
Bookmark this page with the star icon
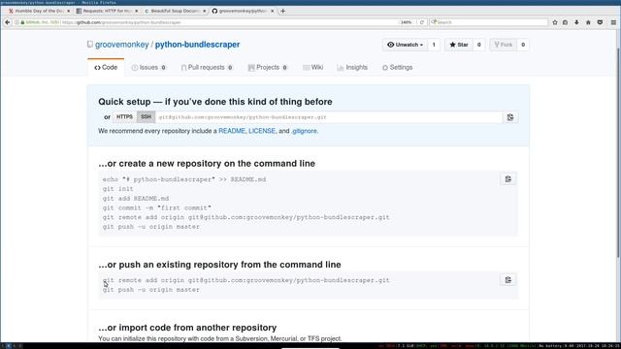point(555,22)
